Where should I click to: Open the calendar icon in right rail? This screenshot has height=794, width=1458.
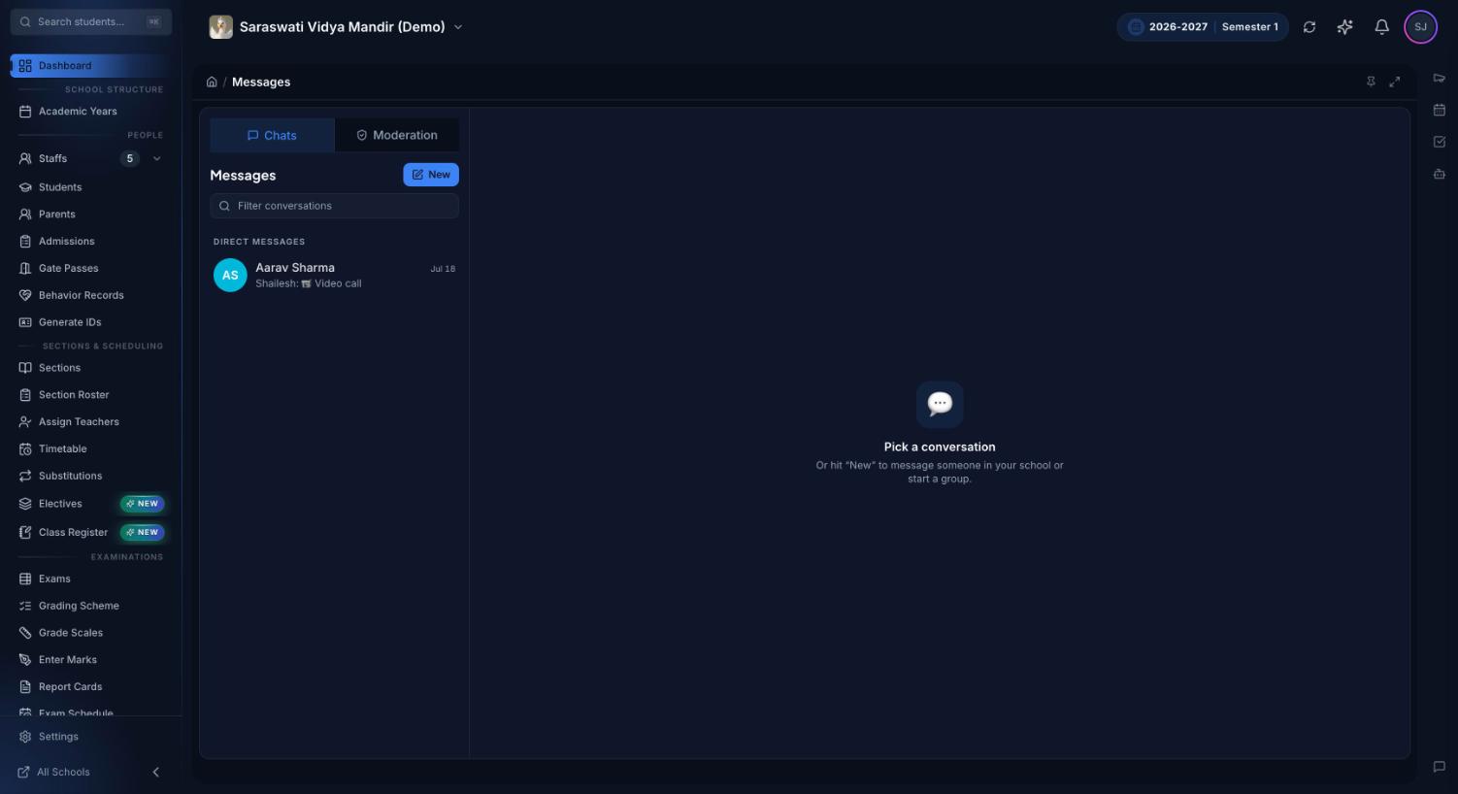coord(1439,110)
